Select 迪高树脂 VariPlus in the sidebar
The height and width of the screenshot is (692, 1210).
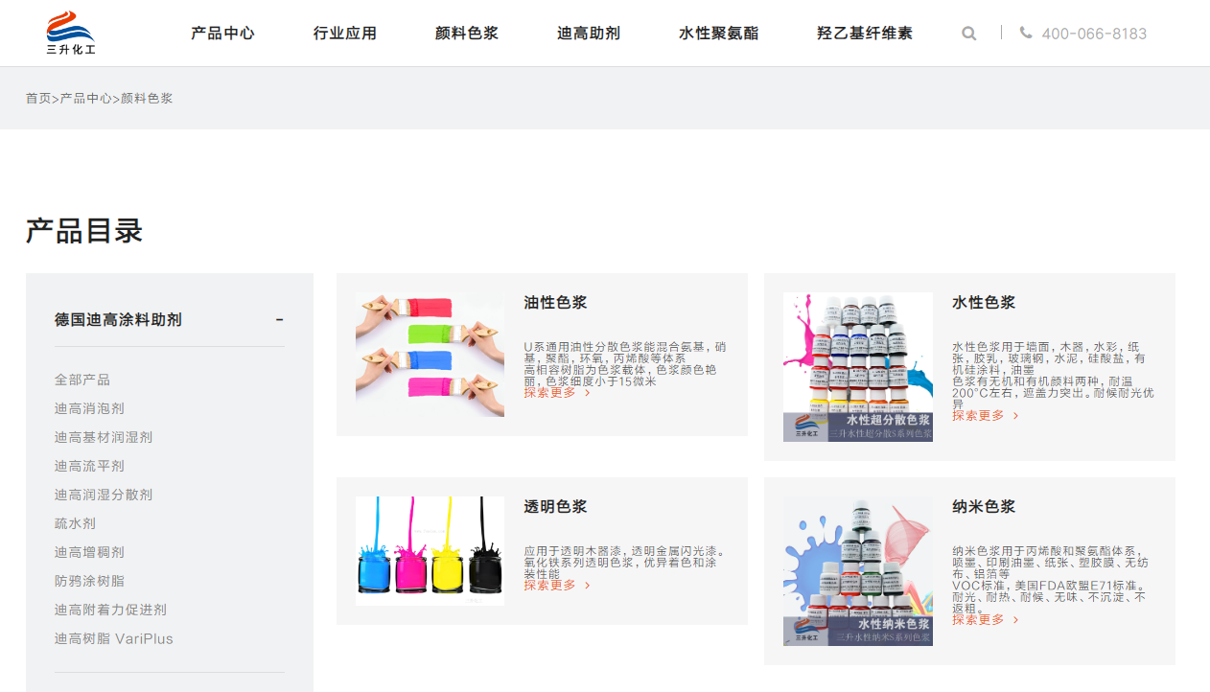click(114, 638)
